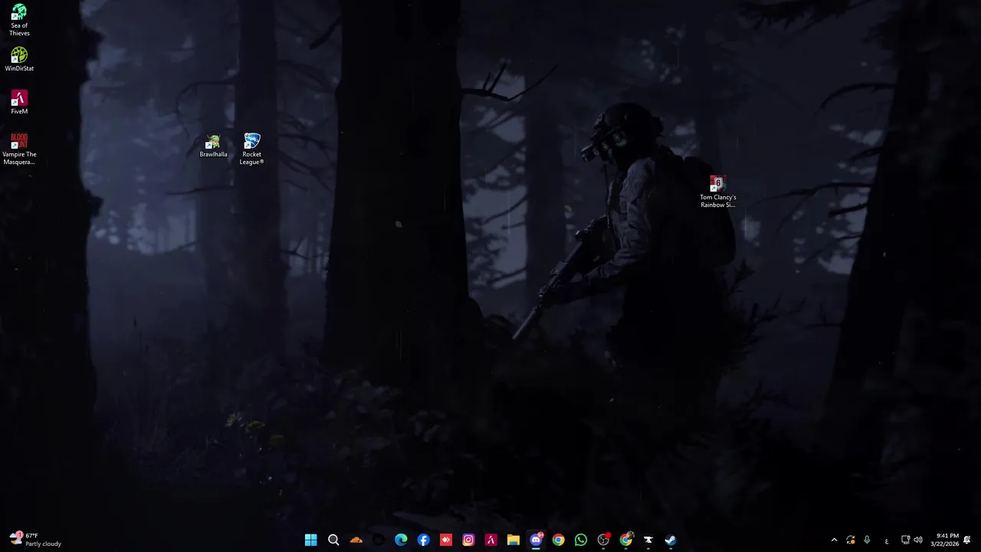
Task: Open Instagram from the taskbar
Action: [x=468, y=540]
